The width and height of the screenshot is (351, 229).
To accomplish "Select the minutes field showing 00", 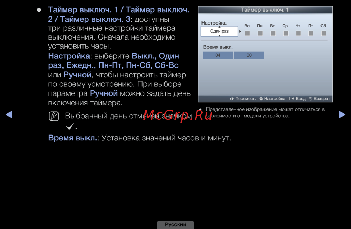I will click(x=249, y=55).
